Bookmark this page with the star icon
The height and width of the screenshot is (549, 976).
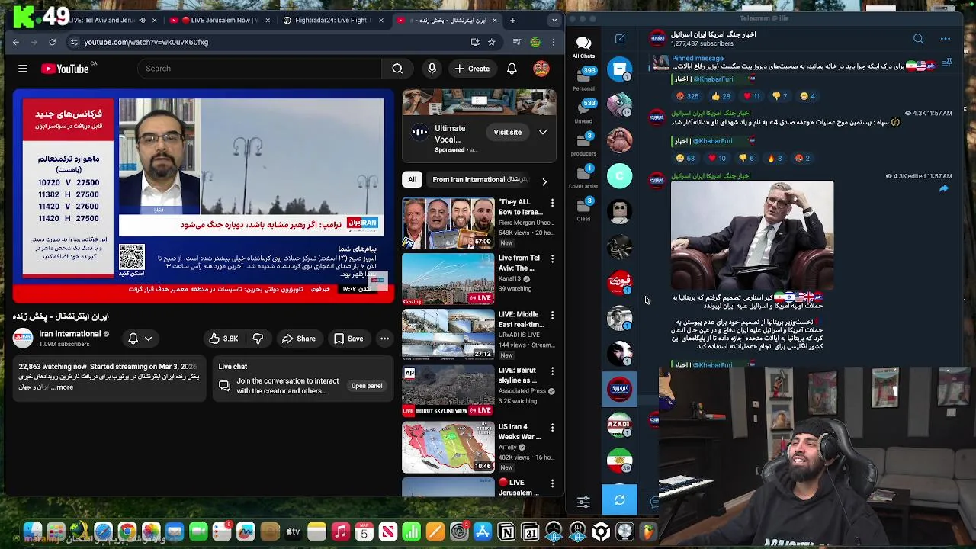click(492, 42)
